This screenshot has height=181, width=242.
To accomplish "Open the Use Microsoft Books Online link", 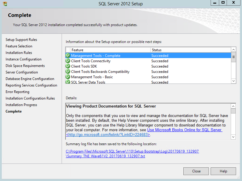I will [184, 130].
